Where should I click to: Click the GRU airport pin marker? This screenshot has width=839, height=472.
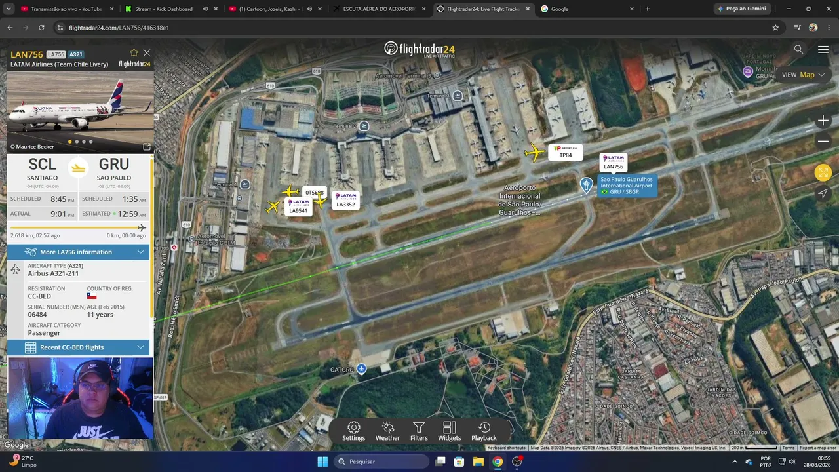pos(587,185)
